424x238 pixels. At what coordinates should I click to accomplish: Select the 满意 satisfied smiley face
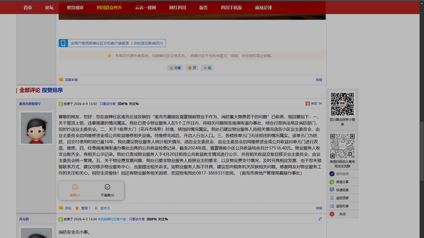(x=75, y=187)
